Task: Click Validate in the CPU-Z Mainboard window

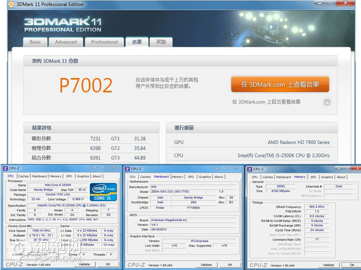Action: (x=206, y=265)
